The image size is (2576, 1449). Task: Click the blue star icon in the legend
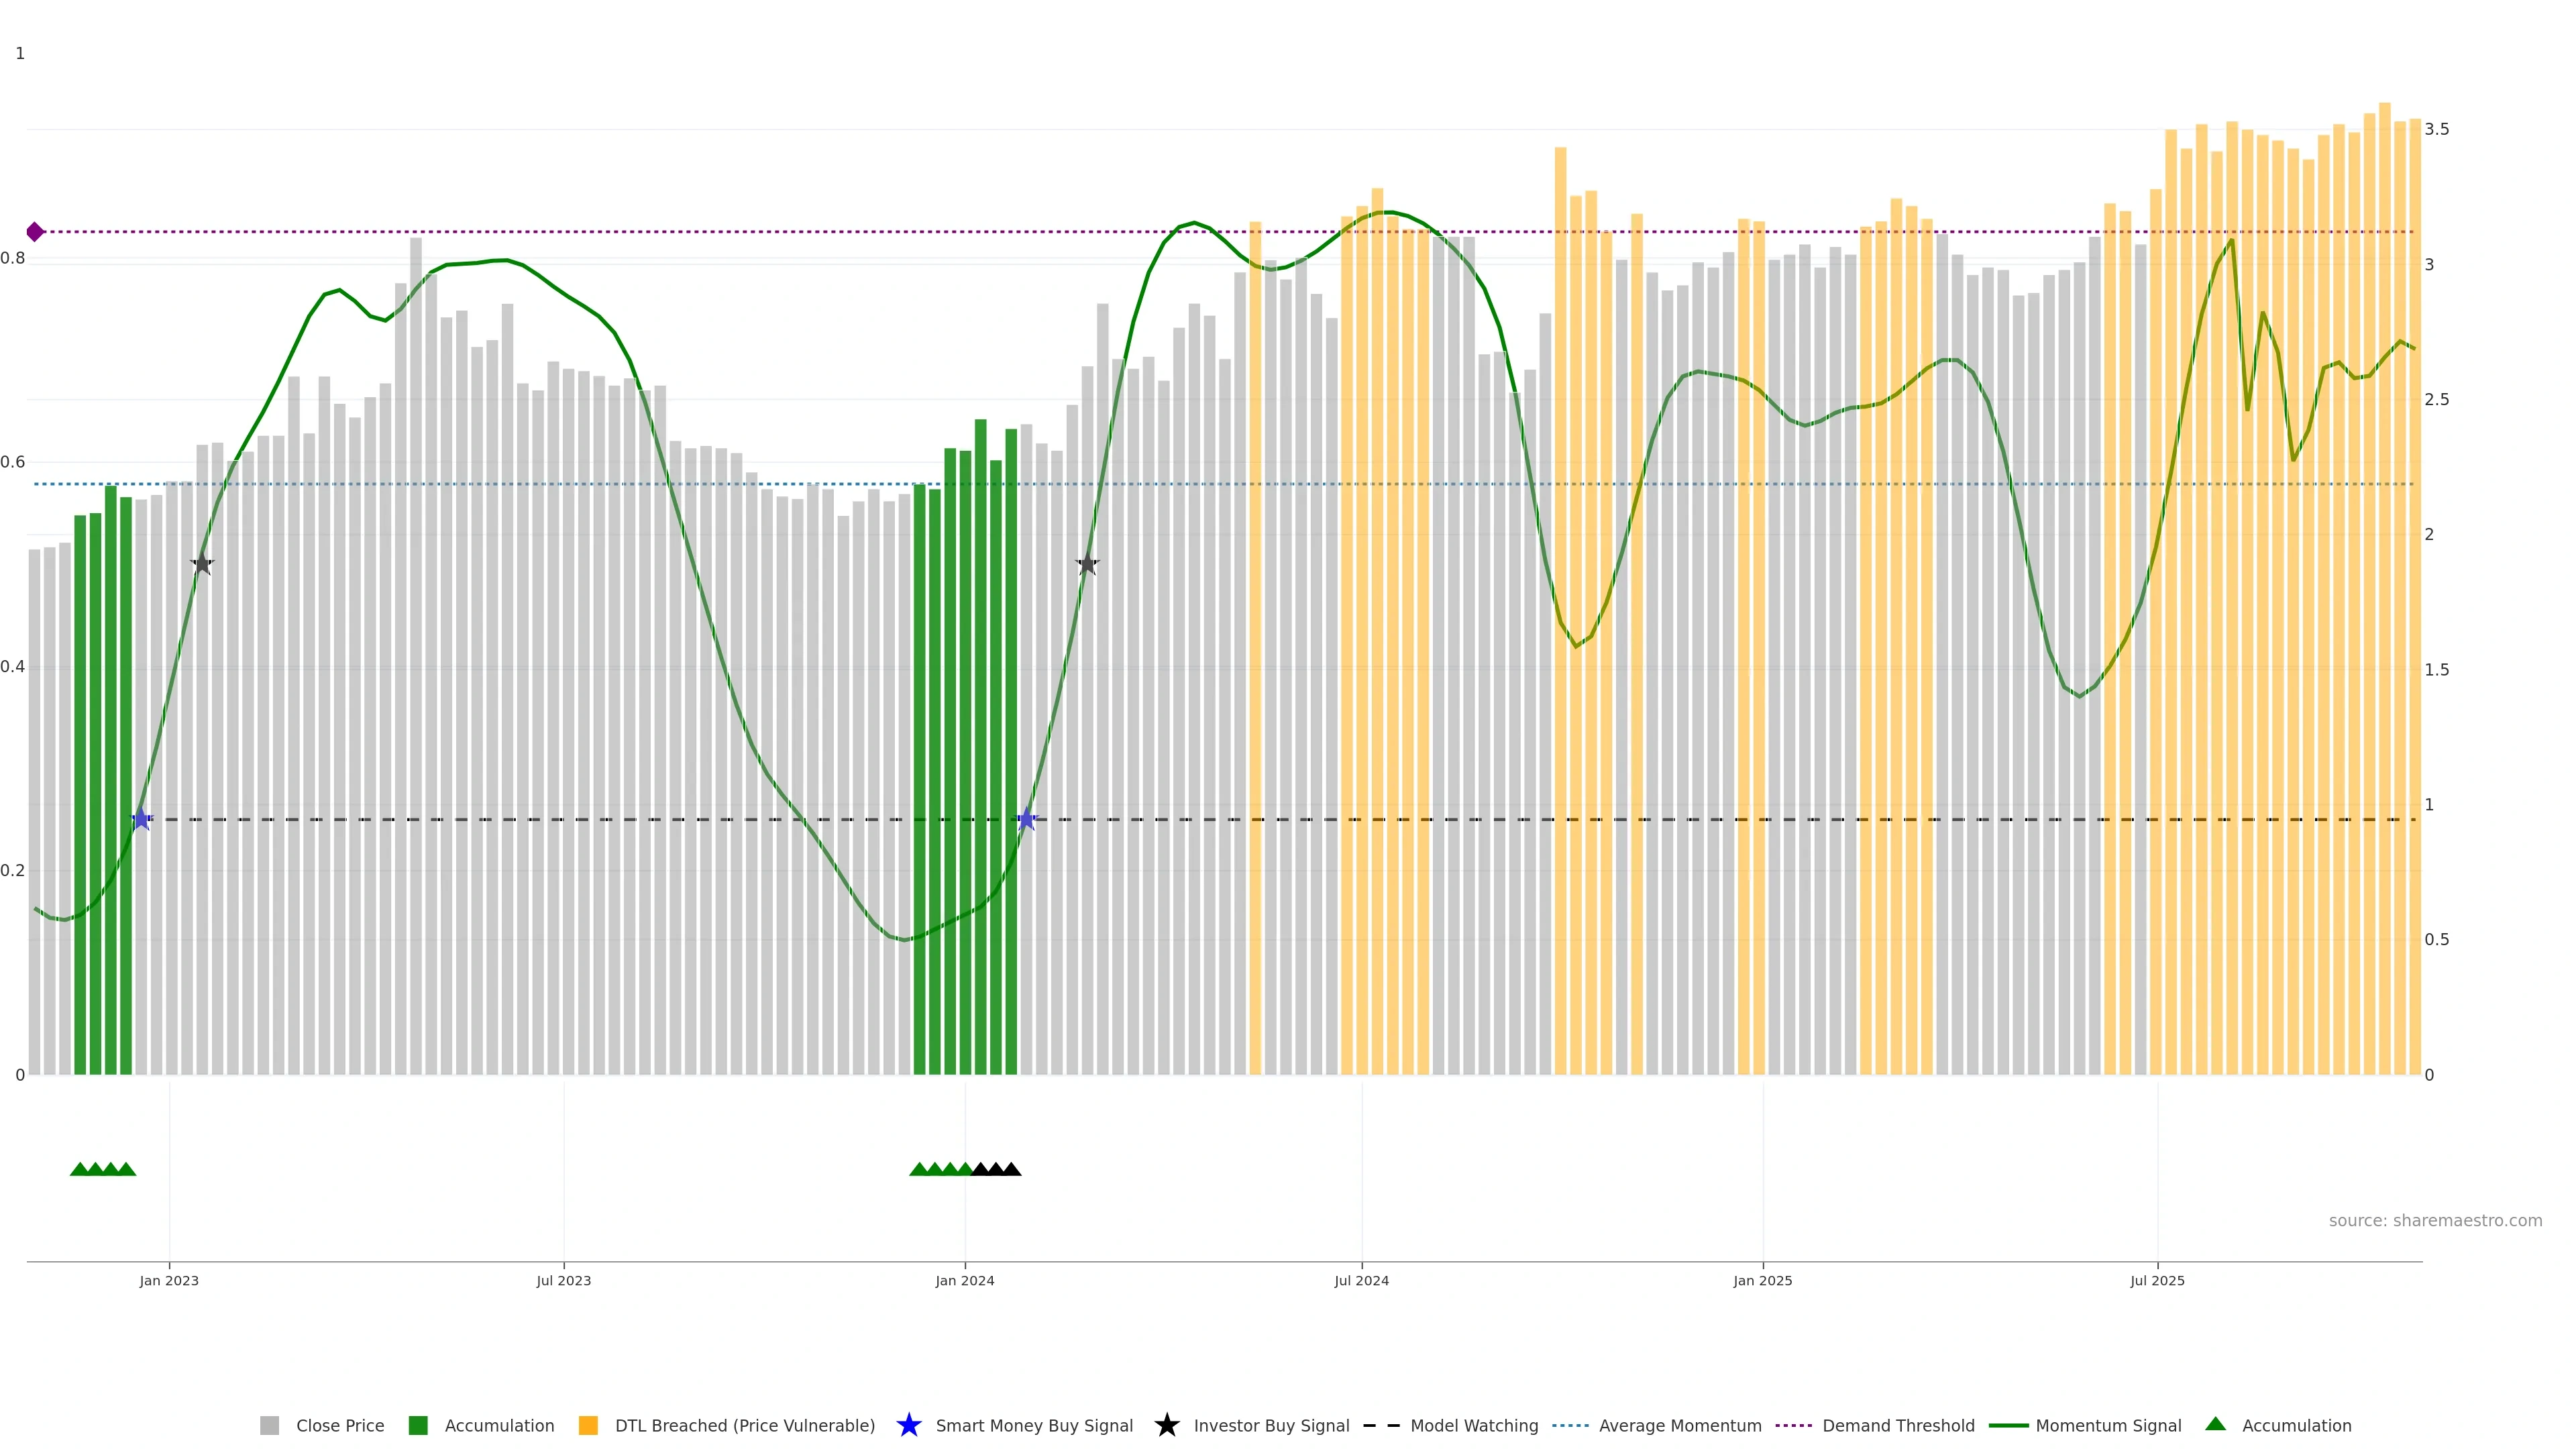click(x=908, y=1425)
